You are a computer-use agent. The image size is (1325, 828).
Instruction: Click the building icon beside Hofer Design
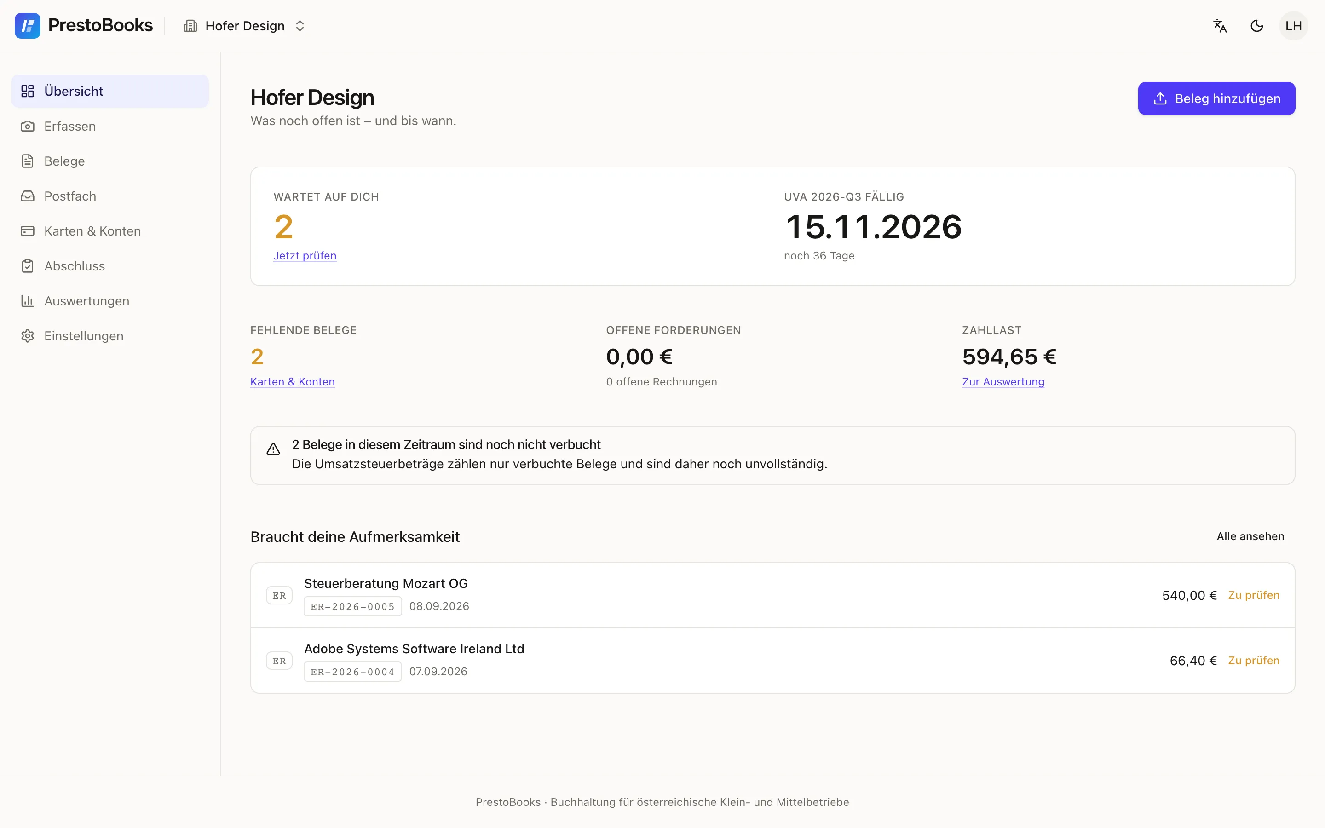(190, 26)
